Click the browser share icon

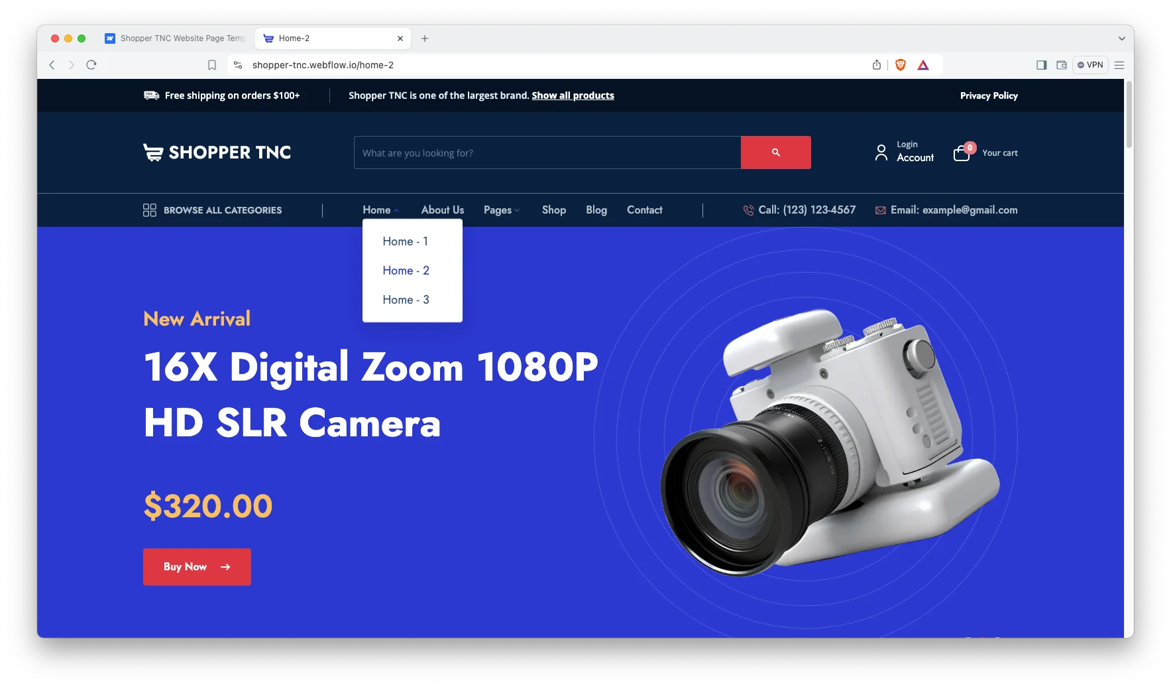pyautogui.click(x=877, y=65)
